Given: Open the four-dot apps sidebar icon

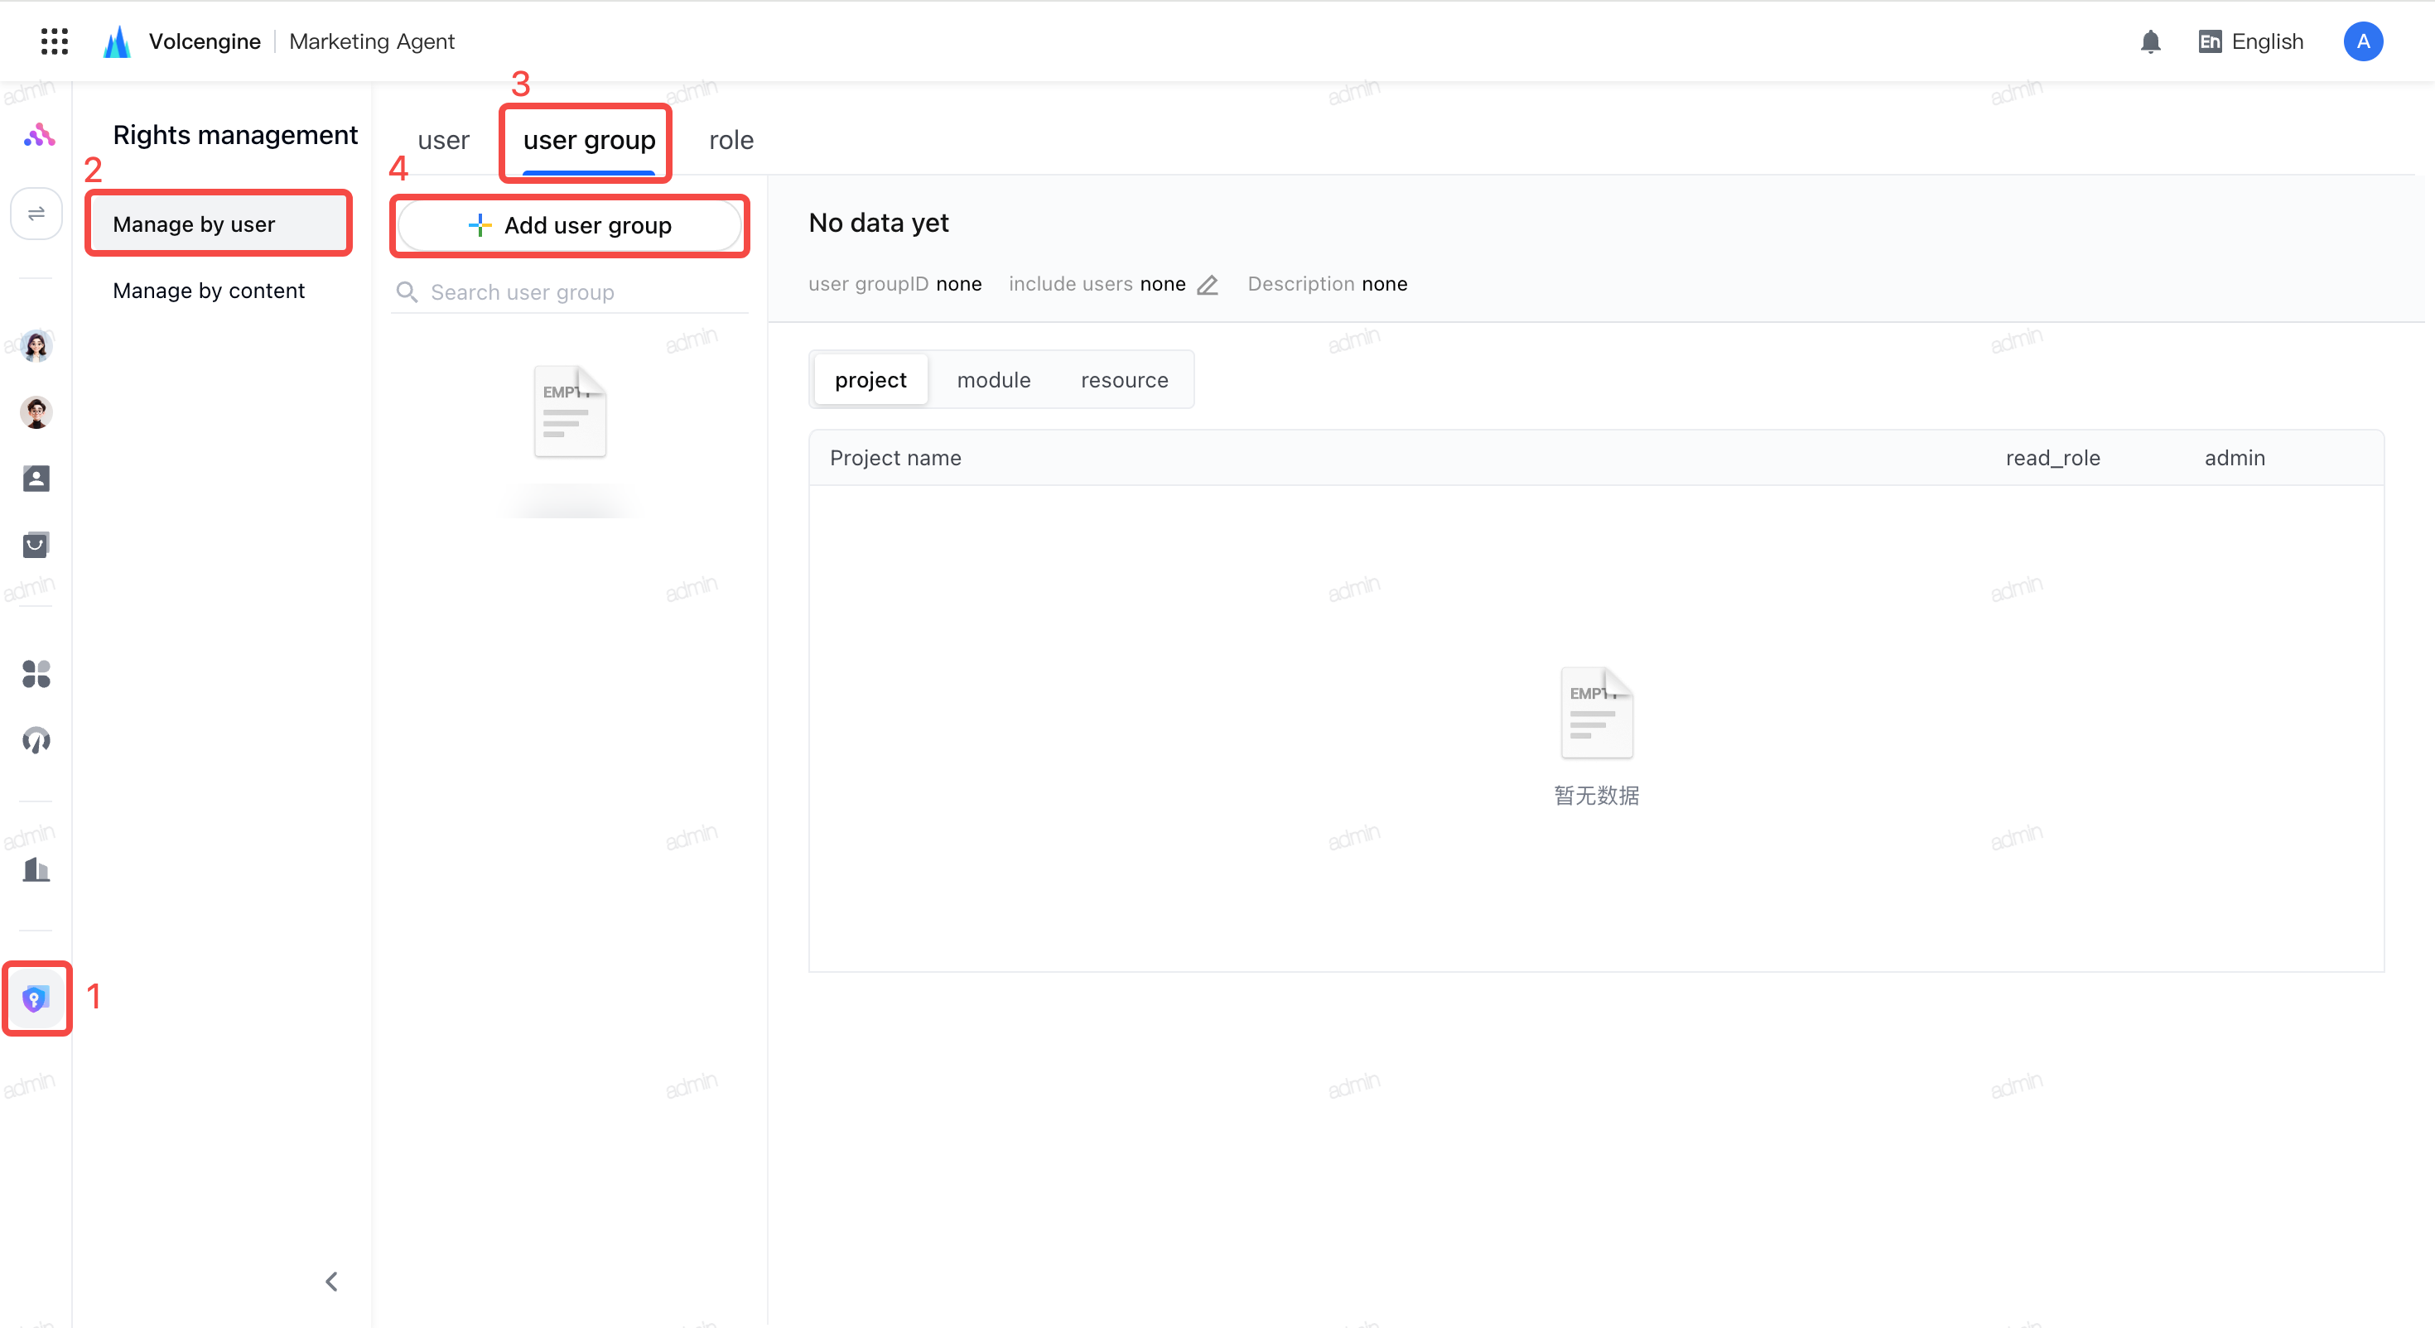Looking at the screenshot, I should coord(36,674).
